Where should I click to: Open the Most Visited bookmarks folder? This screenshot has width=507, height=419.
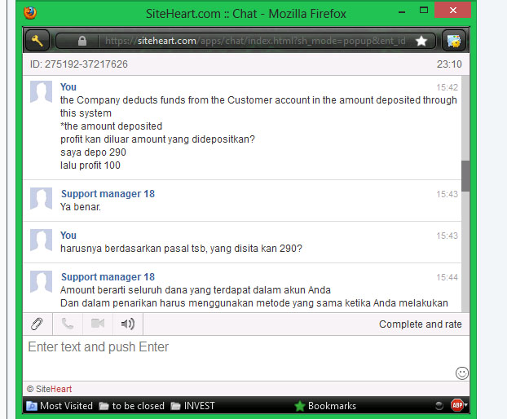60,405
